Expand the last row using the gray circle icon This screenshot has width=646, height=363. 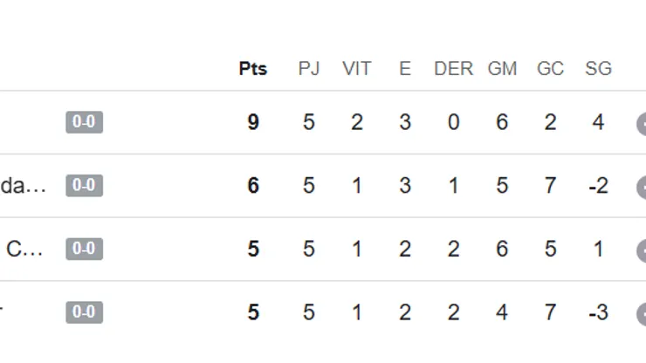click(x=642, y=314)
